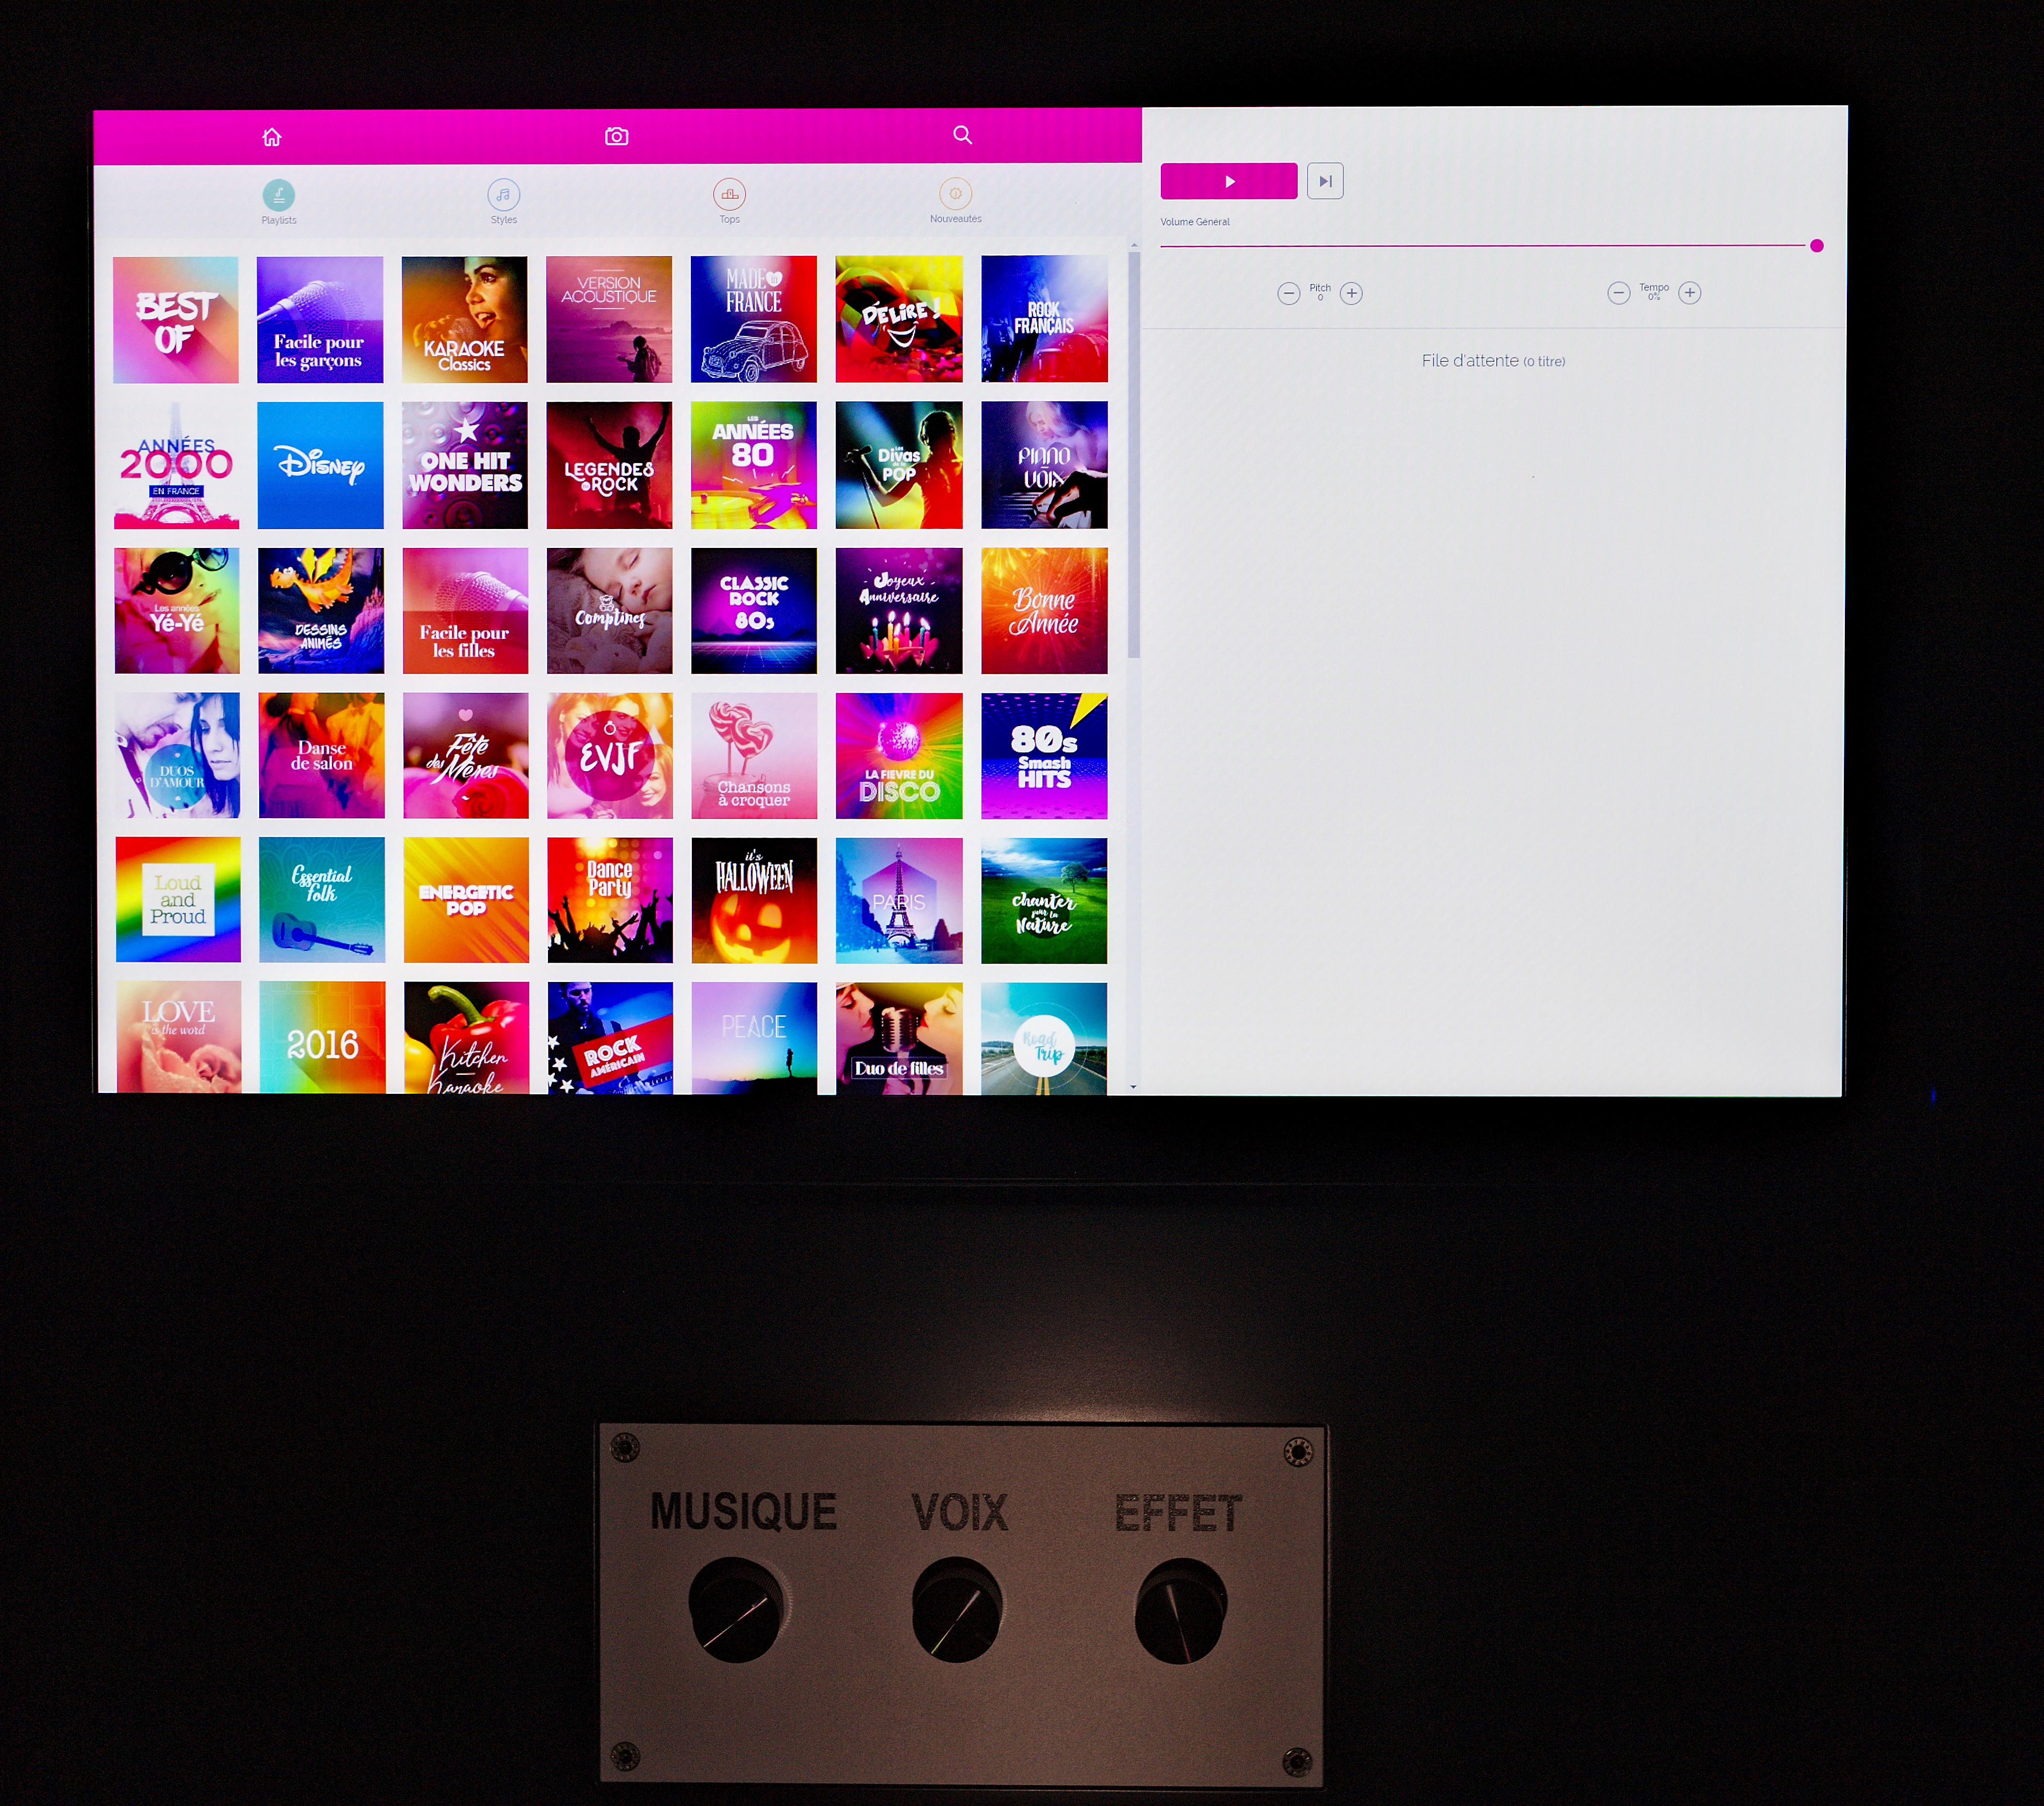Select the Fête des Mères playlist
This screenshot has width=2044, height=1806.
pyautogui.click(x=466, y=756)
